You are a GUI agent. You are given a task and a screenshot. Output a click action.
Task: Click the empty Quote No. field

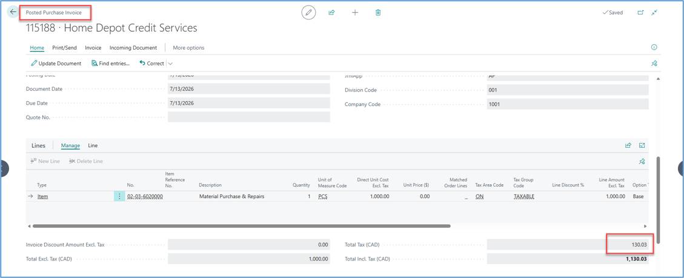coord(248,117)
